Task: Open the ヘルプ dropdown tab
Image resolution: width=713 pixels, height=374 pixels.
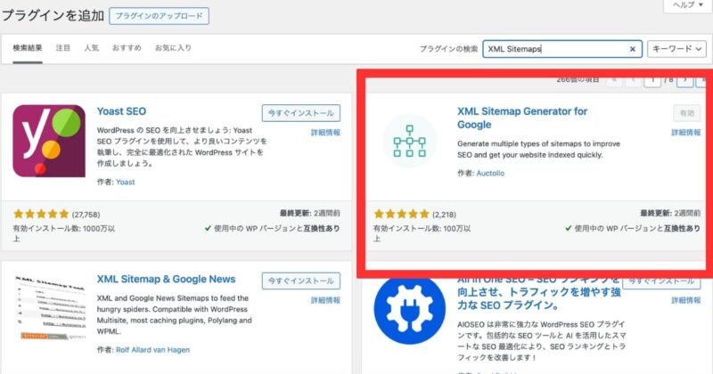Action: coord(687,5)
